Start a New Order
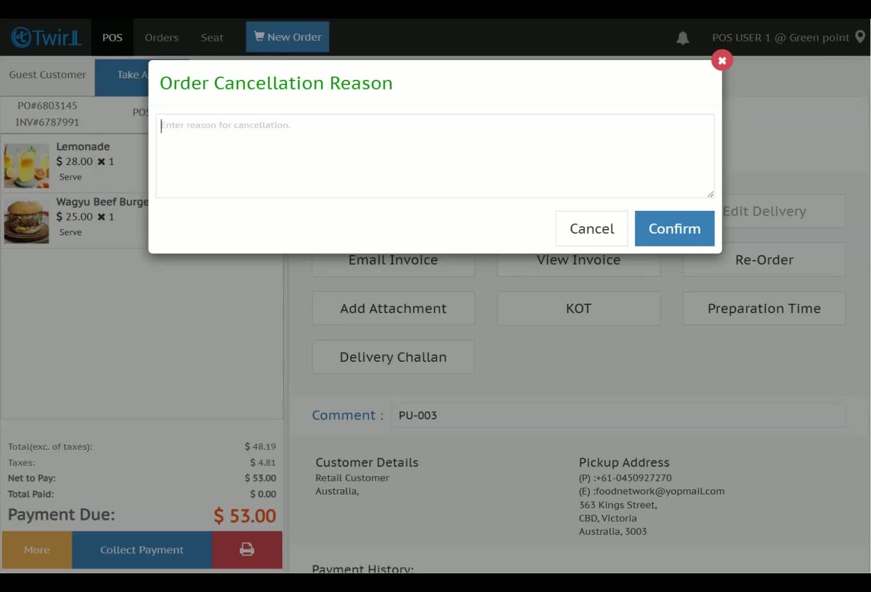This screenshot has height=592, width=871. coord(287,37)
